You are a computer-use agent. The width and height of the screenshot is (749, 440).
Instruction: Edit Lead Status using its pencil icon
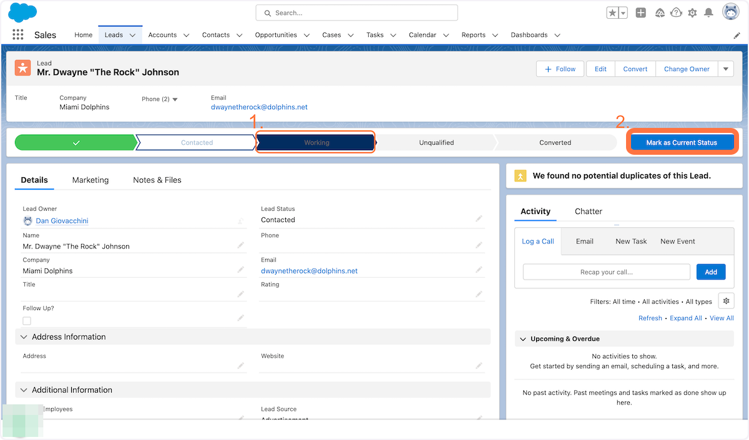pos(479,219)
